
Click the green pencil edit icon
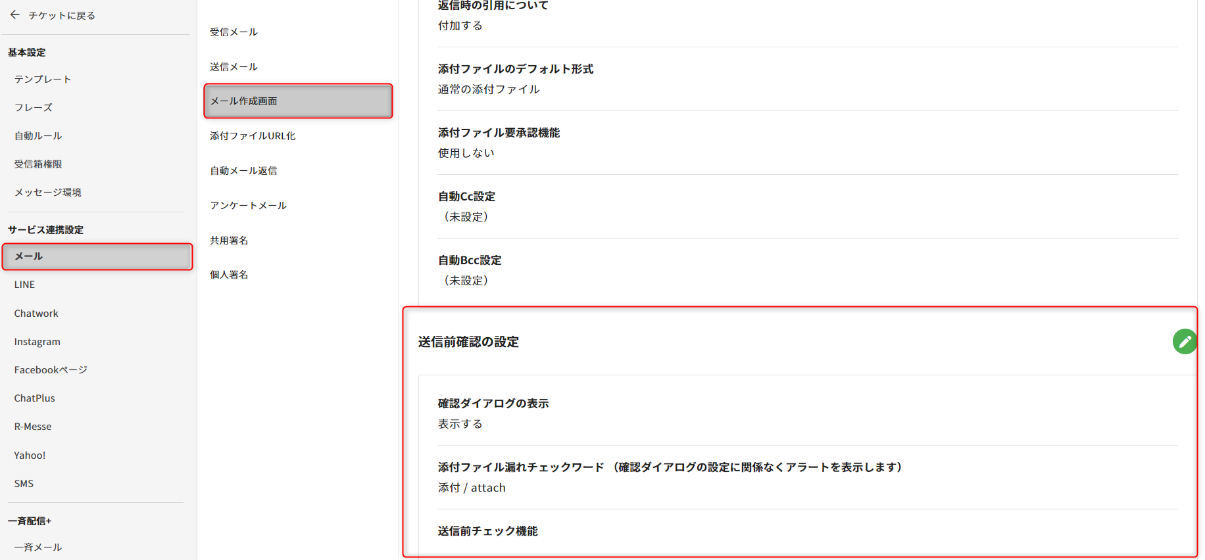point(1184,342)
